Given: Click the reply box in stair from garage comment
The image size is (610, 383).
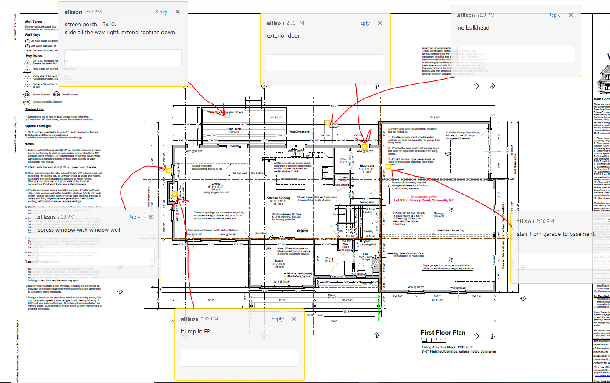Looking at the screenshot, I should (x=563, y=260).
